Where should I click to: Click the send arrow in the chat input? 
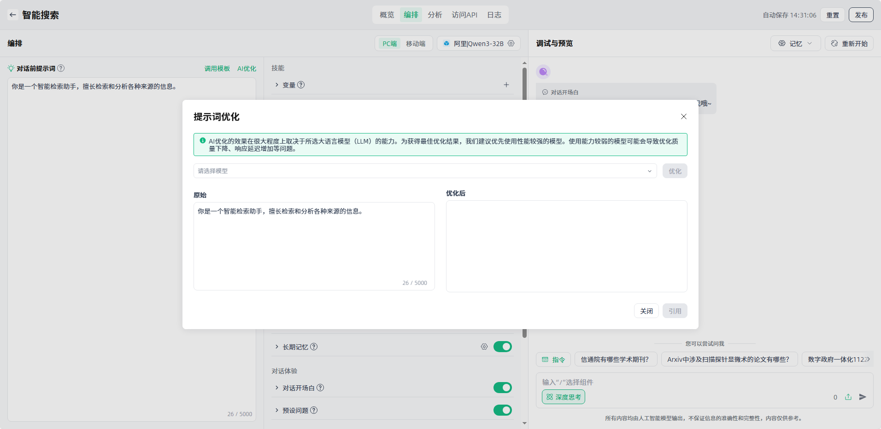863,397
